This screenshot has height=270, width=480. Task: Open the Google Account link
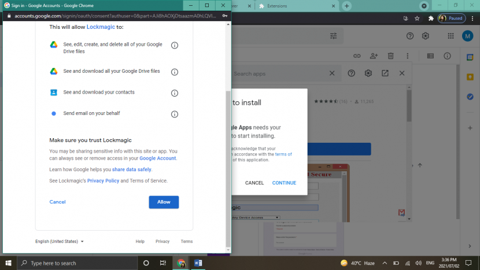[x=158, y=158]
